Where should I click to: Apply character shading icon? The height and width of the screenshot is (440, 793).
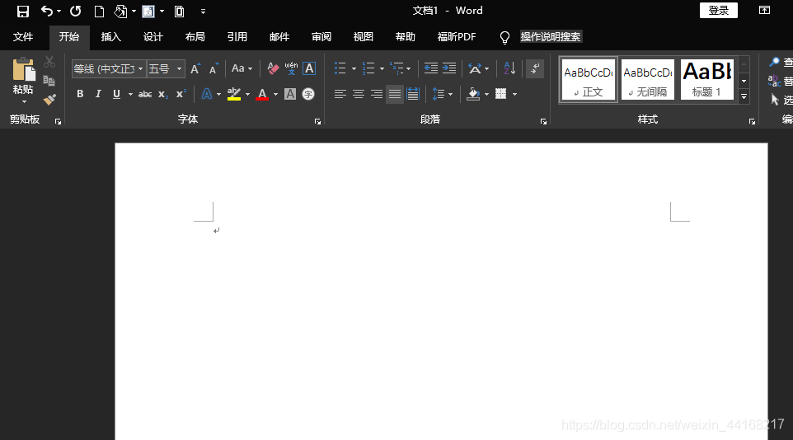(290, 94)
